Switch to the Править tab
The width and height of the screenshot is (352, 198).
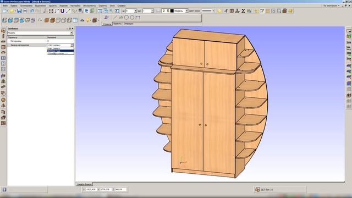[117, 24]
